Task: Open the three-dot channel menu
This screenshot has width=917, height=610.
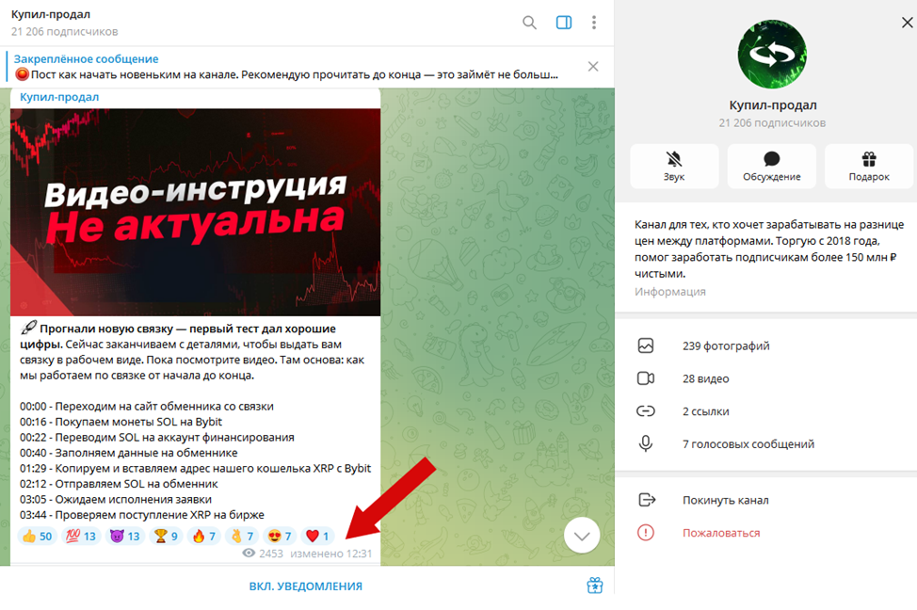Action: click(x=593, y=23)
